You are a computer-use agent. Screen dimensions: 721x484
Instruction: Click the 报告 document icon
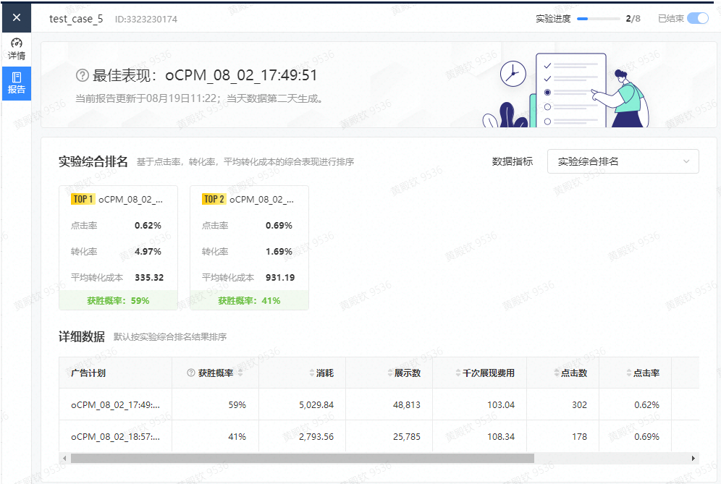[x=17, y=77]
